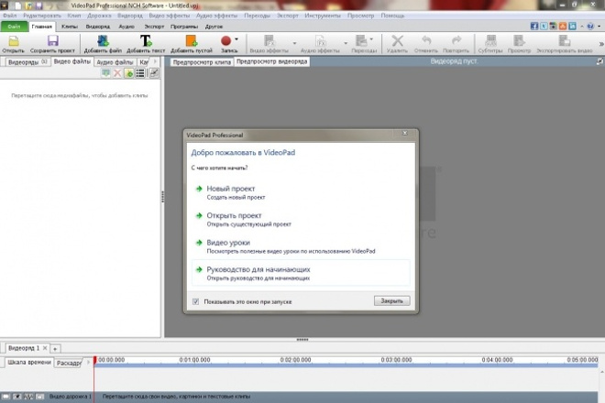This screenshot has width=605, height=403.
Task: Click the Twitter share icon
Action: tap(544, 27)
